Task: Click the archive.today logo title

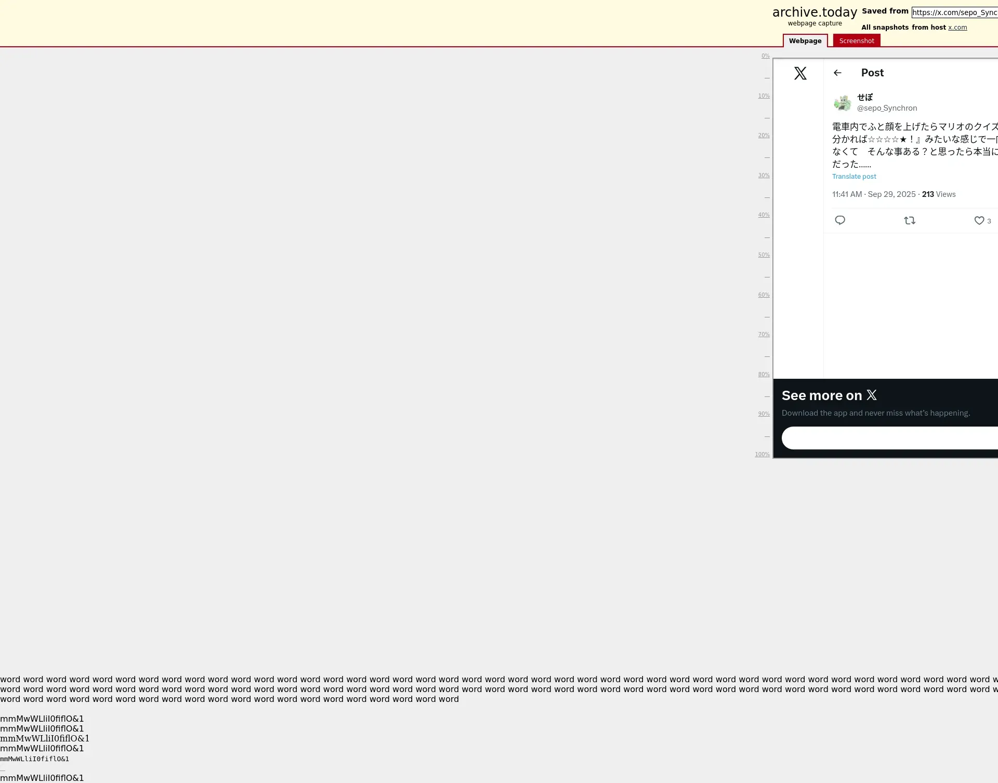Action: click(814, 12)
